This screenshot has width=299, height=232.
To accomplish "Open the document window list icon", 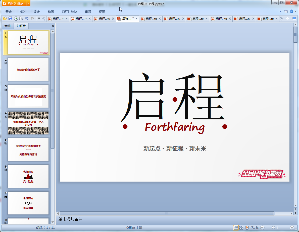I will [x=294, y=19].
